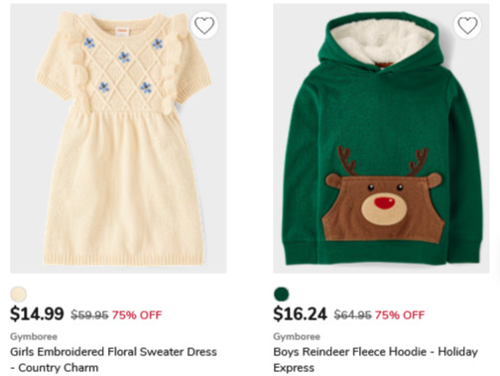This screenshot has width=500, height=376.
Task: Click the embroidered blue flowers on dress
Action: (124, 65)
